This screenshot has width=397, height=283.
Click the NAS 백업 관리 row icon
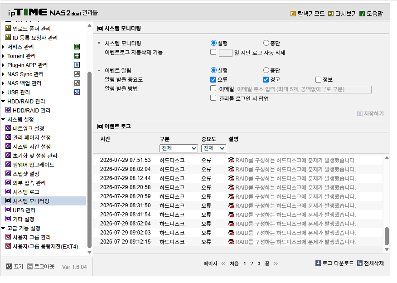[x=77, y=83]
